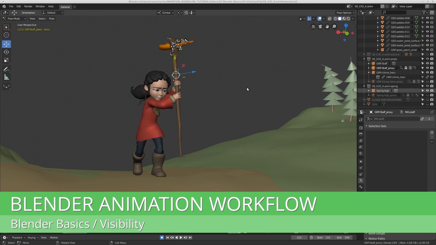Open the timeline Marker menu
Viewport: 436px width, 245px height.
[54, 238]
